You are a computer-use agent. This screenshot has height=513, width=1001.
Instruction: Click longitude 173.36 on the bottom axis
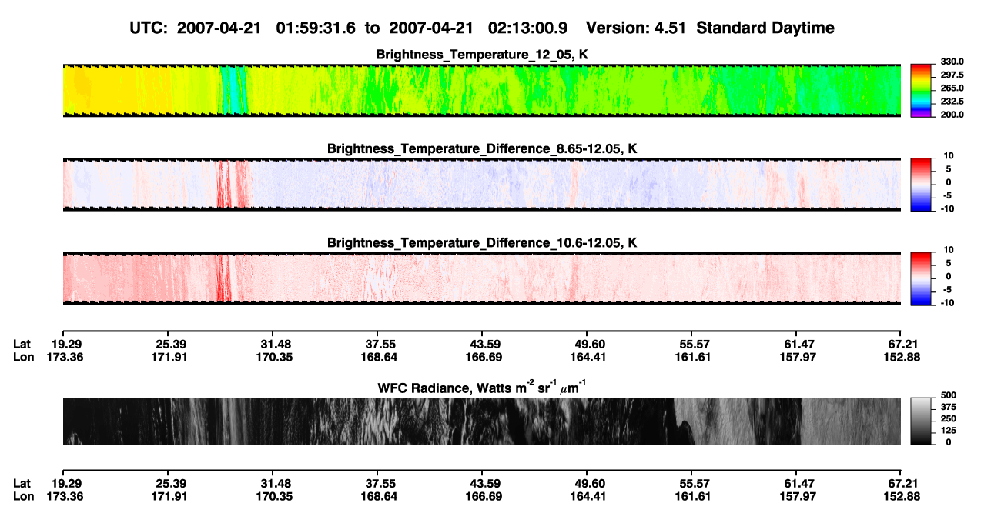click(x=65, y=497)
